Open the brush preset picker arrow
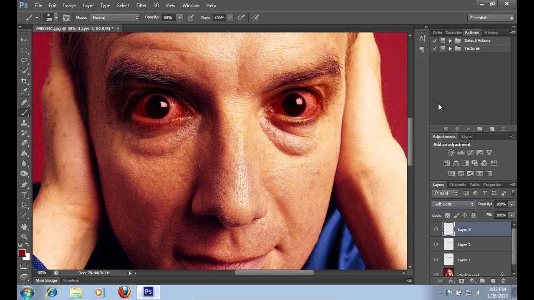This screenshot has height=300, width=534. (x=56, y=17)
